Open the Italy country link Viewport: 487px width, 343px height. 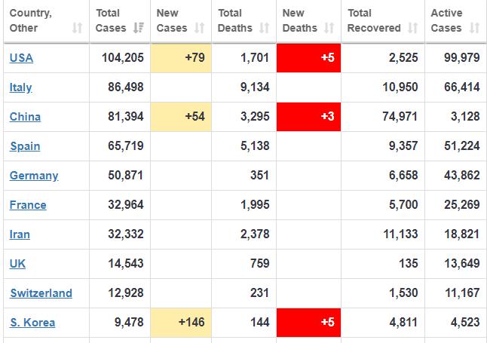click(x=21, y=87)
